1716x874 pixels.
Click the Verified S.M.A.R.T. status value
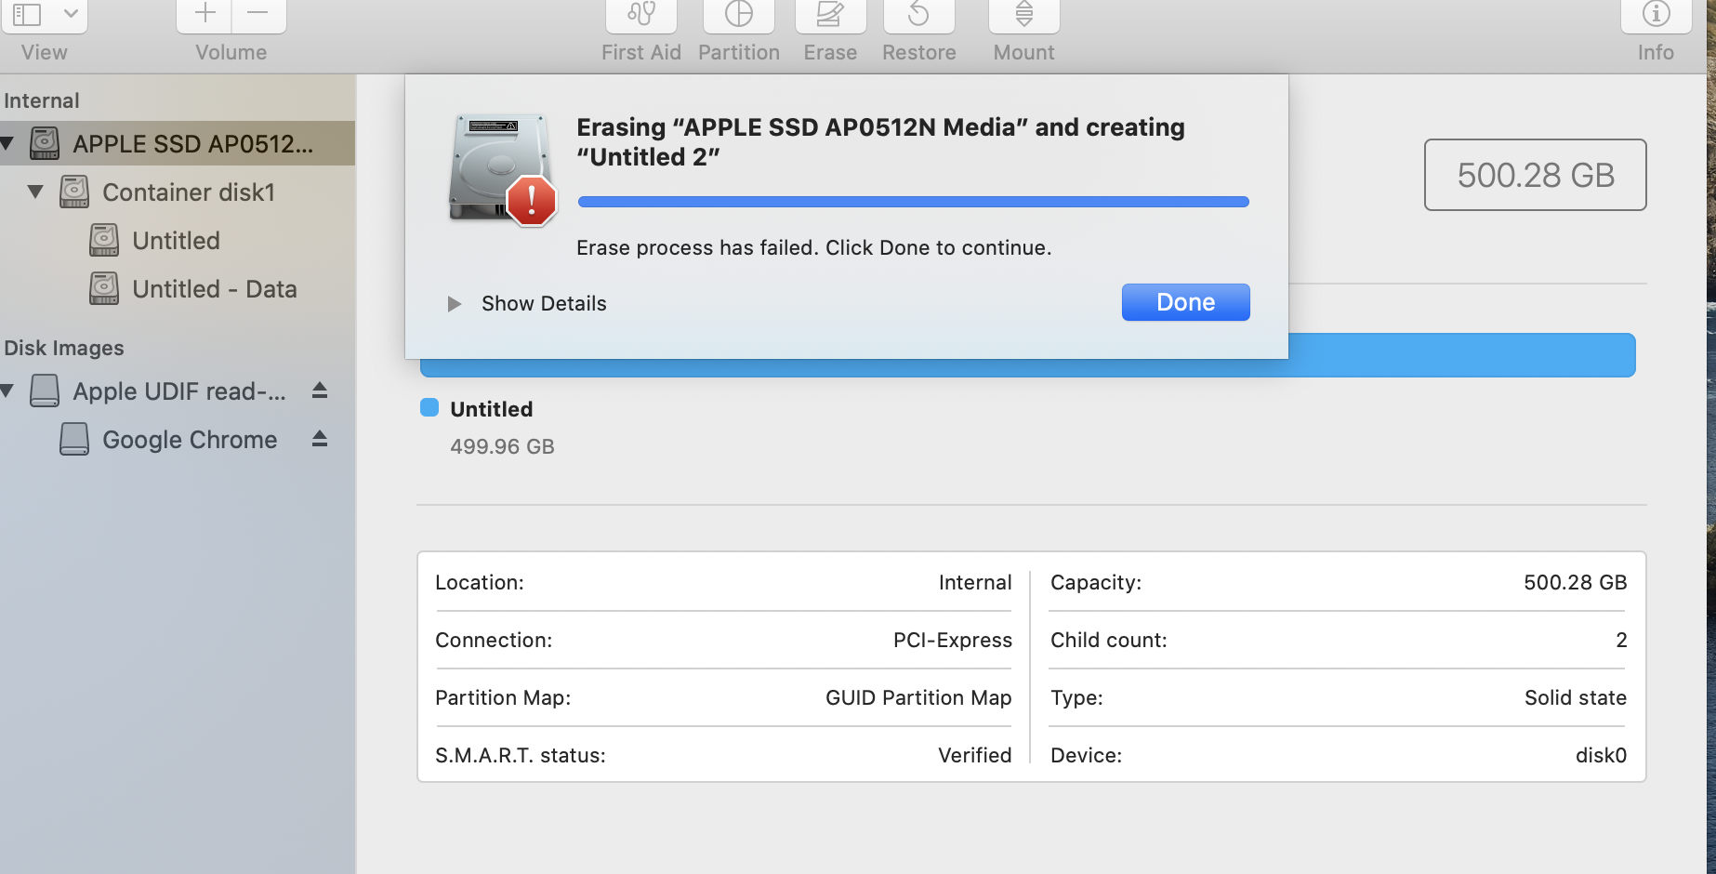pyautogui.click(x=975, y=755)
